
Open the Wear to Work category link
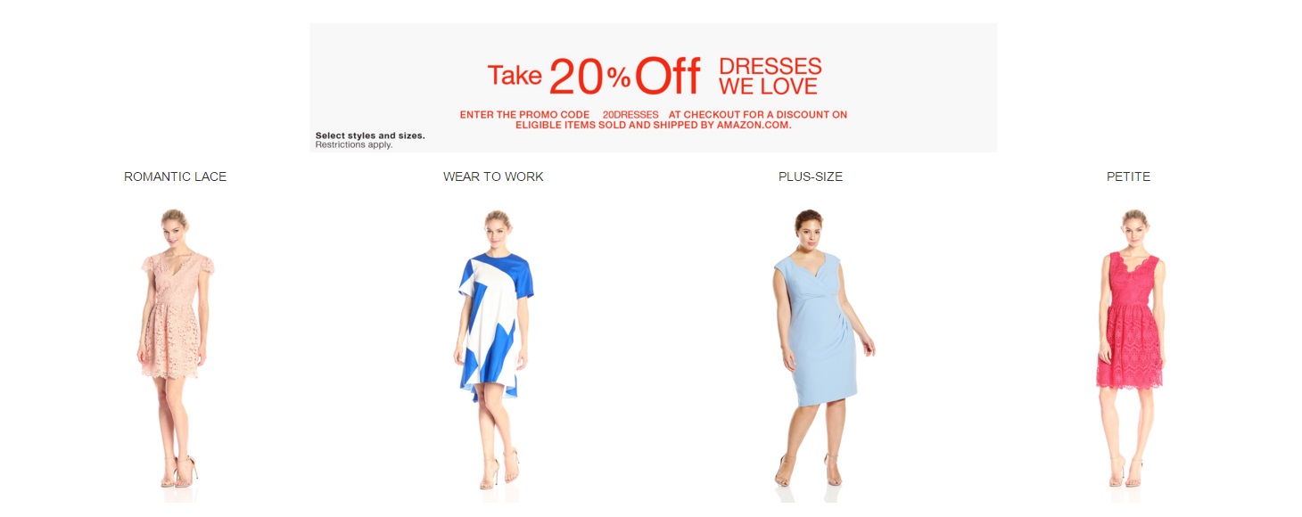(493, 176)
